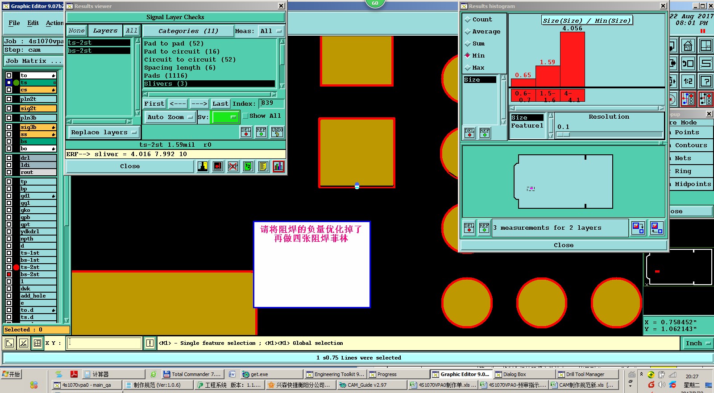Click the diagonal-arrow icon in the bottom-left bar
The width and height of the screenshot is (714, 393).
coord(9,343)
